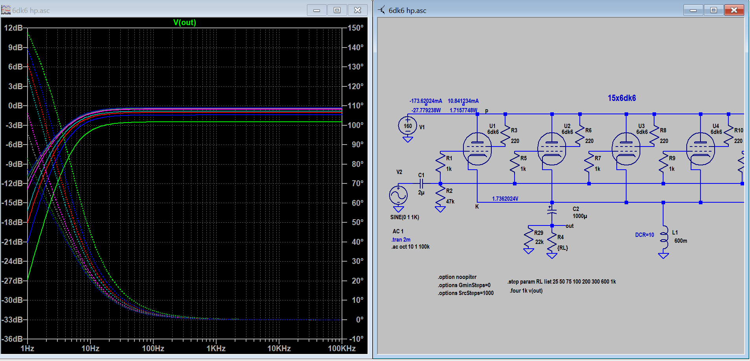This screenshot has width=750, height=361.
Task: Select the U2 6dk6 tube symbol
Action: coord(551,149)
